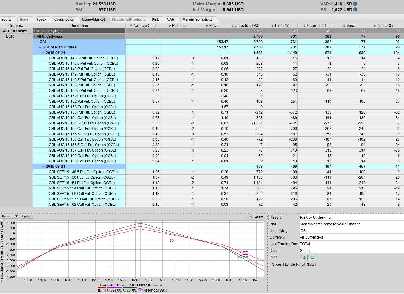Screen dimensions: 404x294
Task: Click the dot icon on Vega header
Action: point(344,26)
